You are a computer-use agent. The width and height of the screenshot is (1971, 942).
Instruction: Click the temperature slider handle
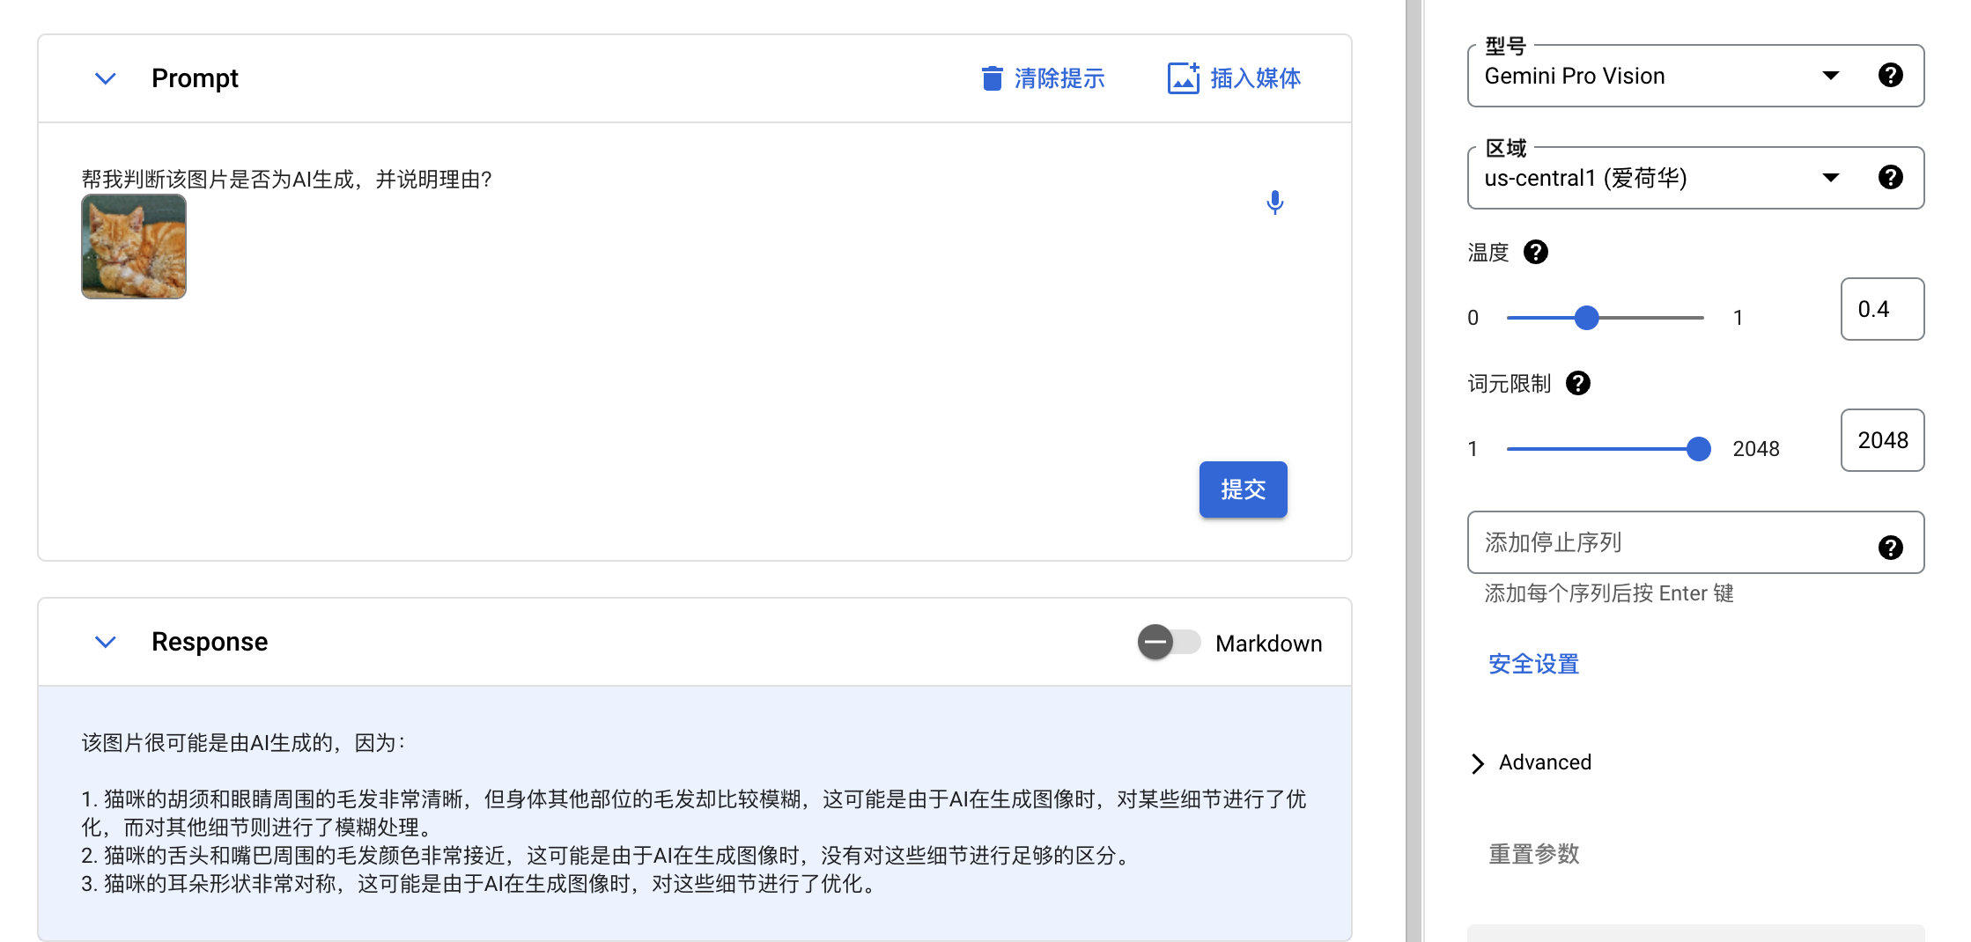click(1586, 318)
